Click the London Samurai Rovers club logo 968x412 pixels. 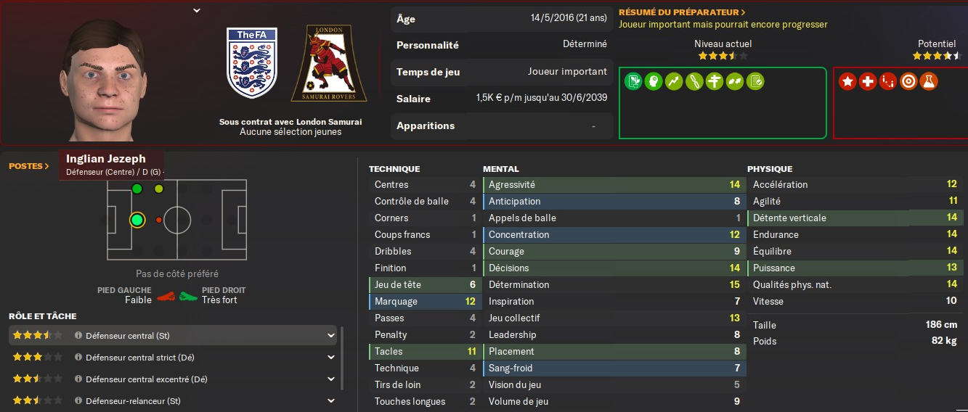329,64
